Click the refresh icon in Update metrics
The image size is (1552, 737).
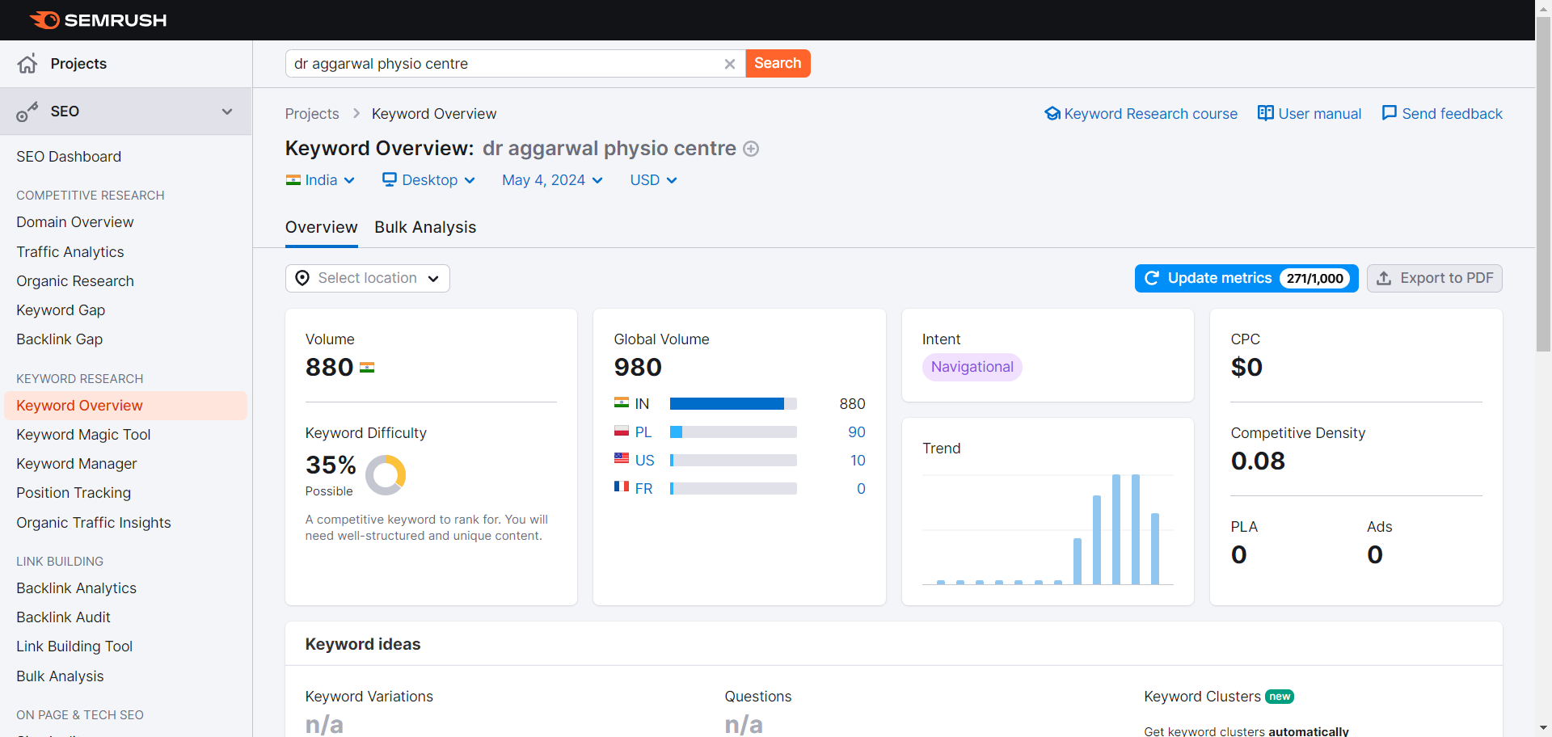coord(1152,278)
